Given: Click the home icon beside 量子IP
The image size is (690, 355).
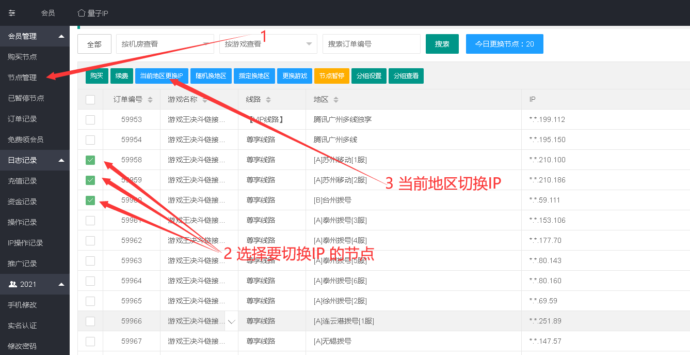Looking at the screenshot, I should point(81,13).
